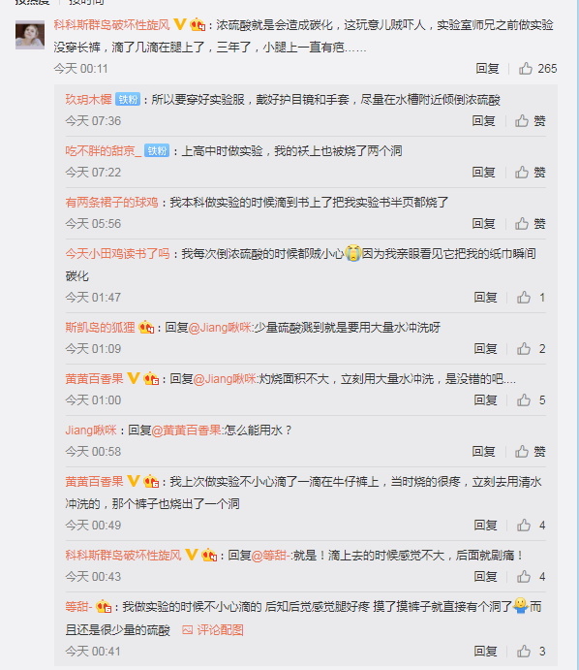579x670 pixels.
Task: Open the top commenter's avatar photo
Action: [30, 35]
